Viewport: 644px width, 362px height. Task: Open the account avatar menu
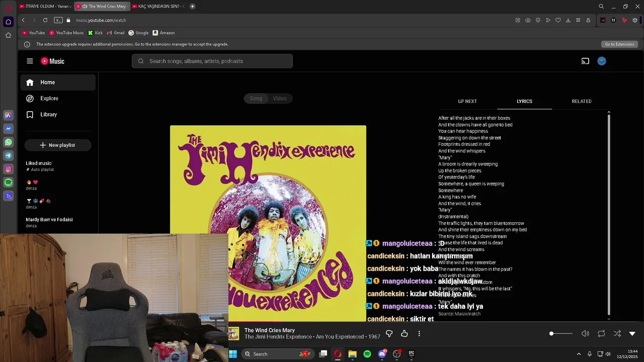click(602, 61)
